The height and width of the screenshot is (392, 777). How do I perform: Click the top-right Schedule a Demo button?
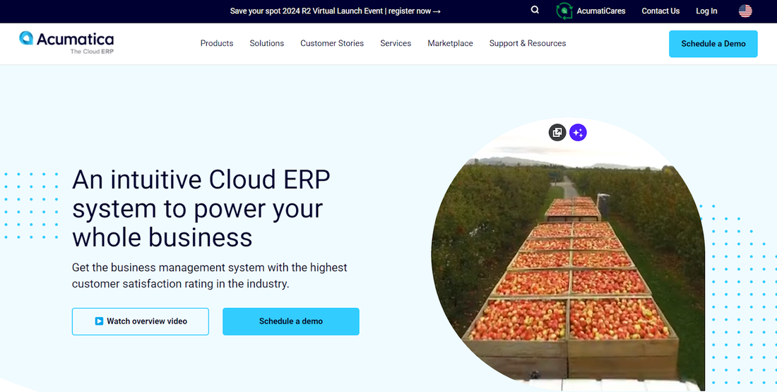tap(713, 44)
